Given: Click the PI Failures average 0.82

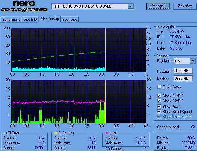Looking at the screenshot, I should pos(92,138).
